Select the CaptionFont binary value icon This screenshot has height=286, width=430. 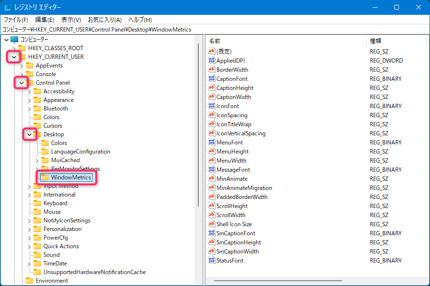point(212,79)
